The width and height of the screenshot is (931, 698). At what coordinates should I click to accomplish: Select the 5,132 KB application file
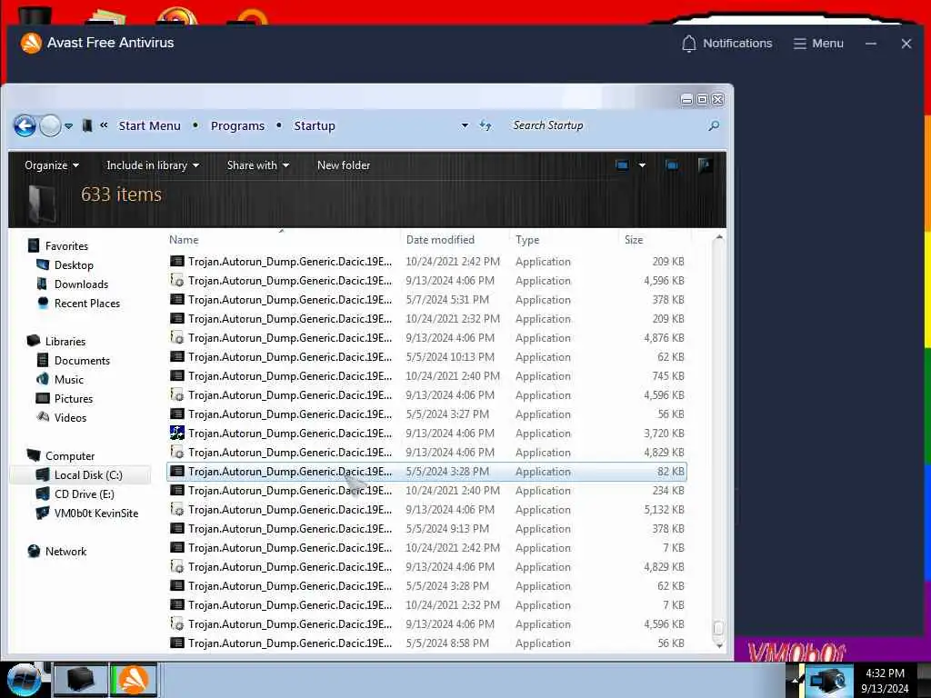click(x=427, y=509)
